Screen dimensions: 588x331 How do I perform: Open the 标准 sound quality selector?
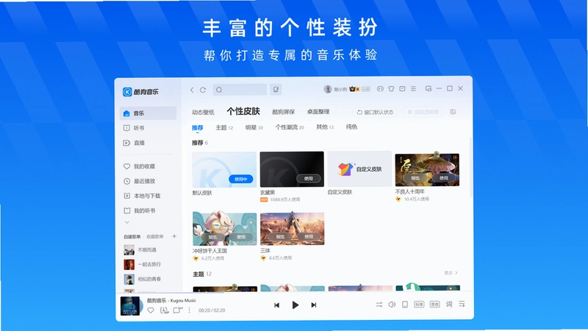tap(419, 305)
